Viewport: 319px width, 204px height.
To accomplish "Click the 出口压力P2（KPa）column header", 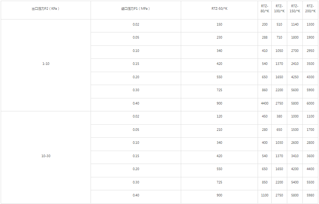I will point(45,9).
